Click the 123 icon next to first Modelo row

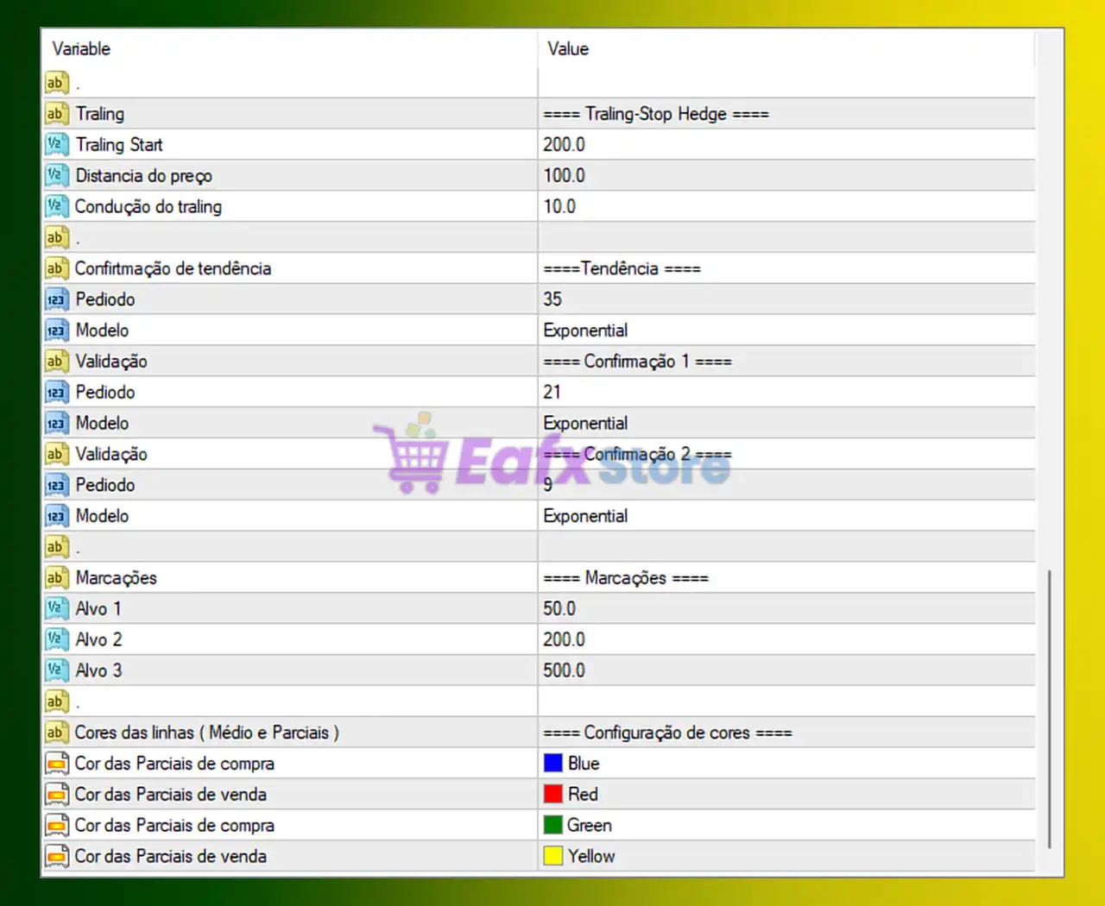click(55, 330)
